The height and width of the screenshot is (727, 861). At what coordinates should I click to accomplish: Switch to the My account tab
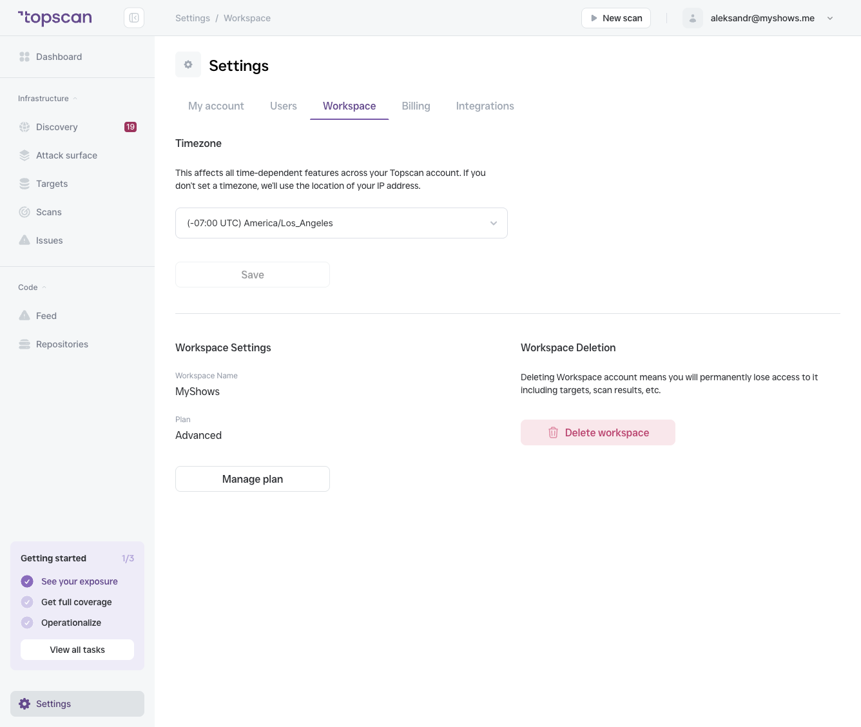(216, 106)
